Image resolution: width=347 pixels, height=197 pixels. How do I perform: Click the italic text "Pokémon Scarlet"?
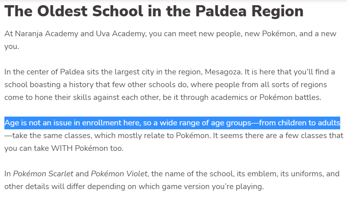[x=43, y=174]
